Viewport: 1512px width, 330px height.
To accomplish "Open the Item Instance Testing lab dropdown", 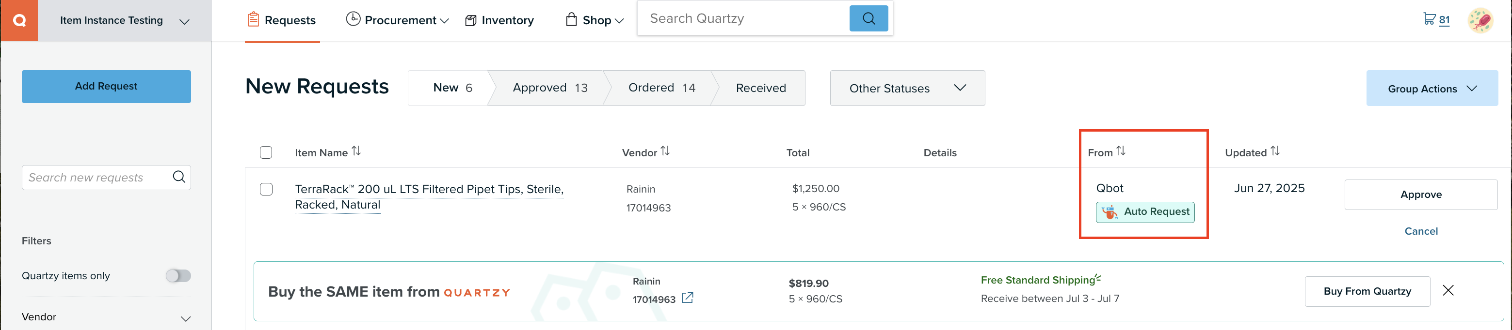I will click(x=125, y=20).
